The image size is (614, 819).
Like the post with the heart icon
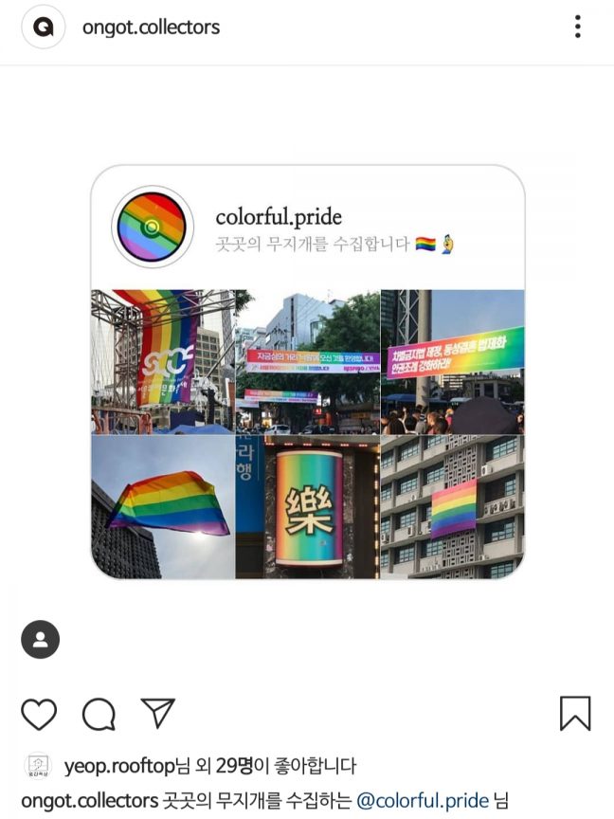point(39,714)
